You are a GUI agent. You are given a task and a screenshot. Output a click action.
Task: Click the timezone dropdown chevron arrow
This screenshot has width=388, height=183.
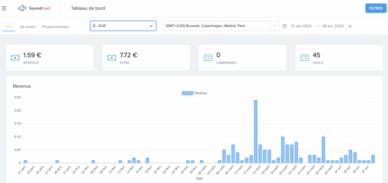click(274, 26)
